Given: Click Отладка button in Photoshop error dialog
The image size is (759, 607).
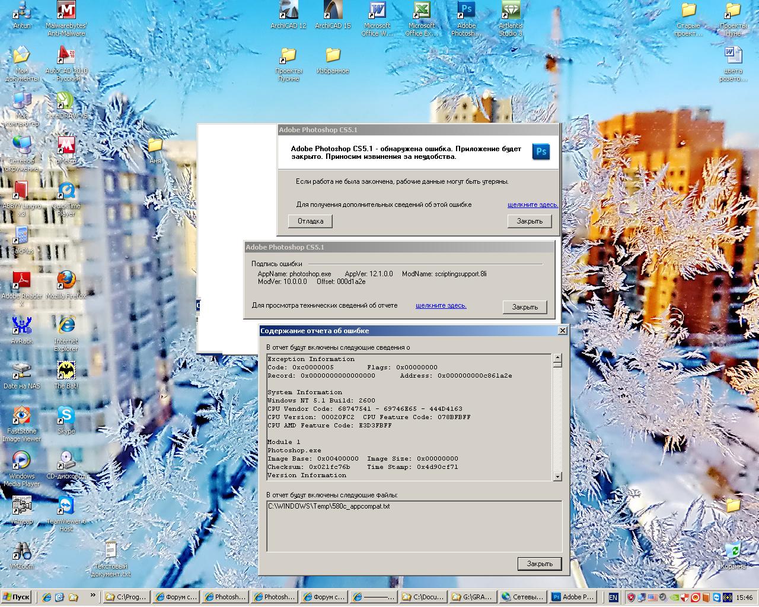Looking at the screenshot, I should click(x=310, y=221).
